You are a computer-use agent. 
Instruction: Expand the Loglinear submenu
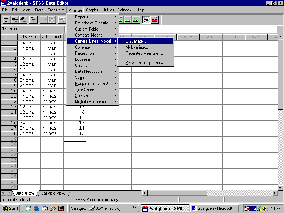point(93,59)
